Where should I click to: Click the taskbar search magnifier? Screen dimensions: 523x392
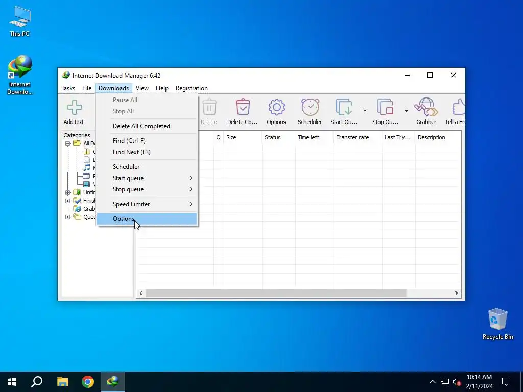pos(37,382)
